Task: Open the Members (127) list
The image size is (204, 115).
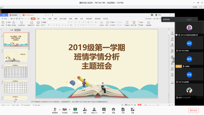Action: pos(94,111)
